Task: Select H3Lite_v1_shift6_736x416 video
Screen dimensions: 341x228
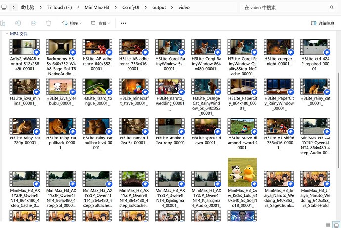Action: coord(279,134)
